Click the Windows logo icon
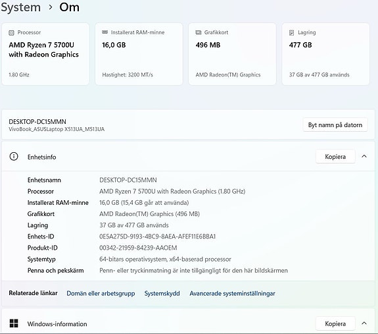 point(14,323)
